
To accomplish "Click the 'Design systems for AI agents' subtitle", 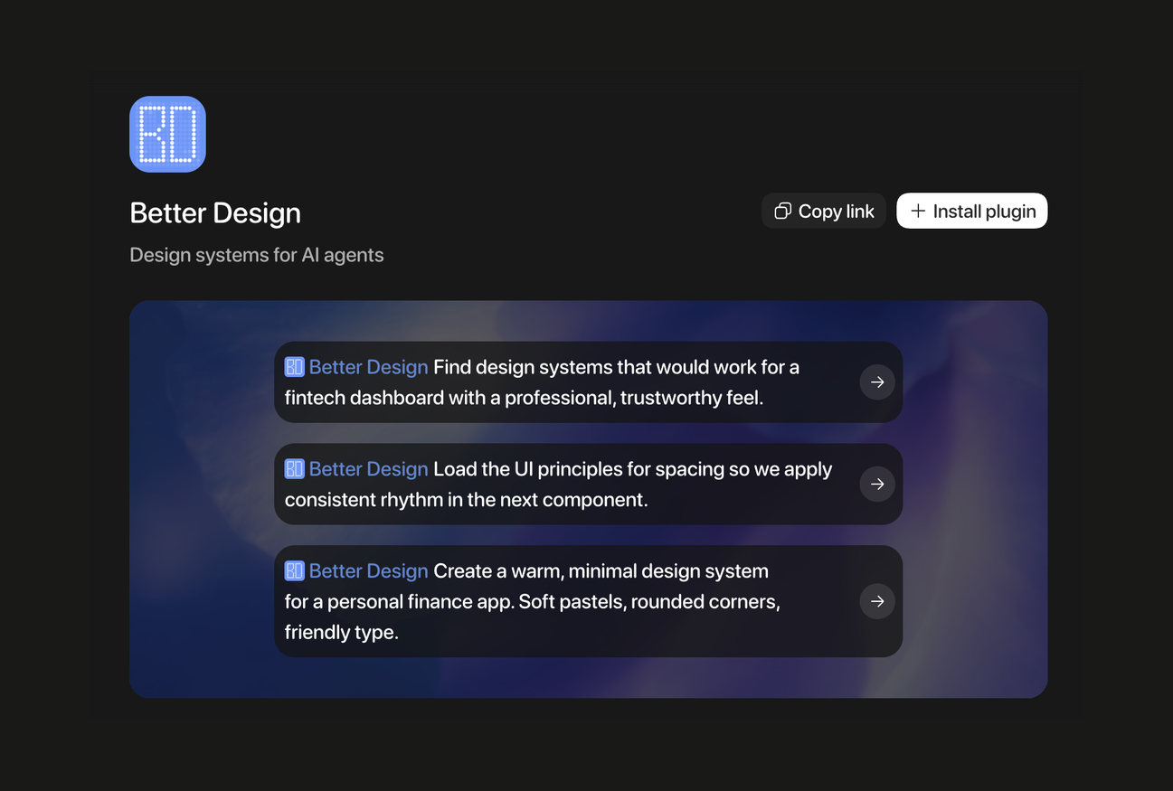I will (257, 255).
